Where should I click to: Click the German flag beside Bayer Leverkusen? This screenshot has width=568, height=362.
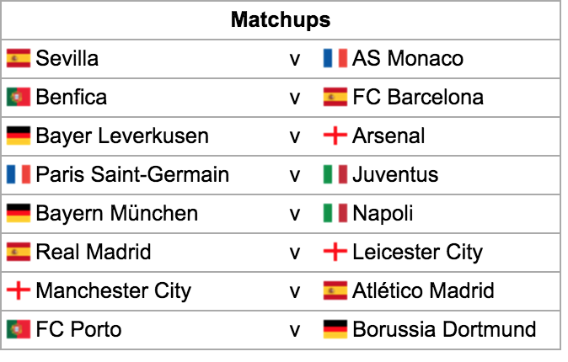click(19, 136)
